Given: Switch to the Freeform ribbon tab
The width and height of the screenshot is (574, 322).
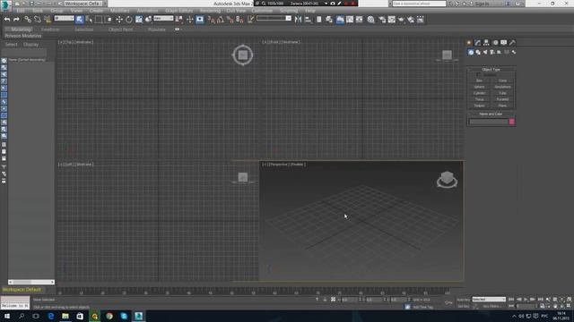Looking at the screenshot, I should 50,30.
